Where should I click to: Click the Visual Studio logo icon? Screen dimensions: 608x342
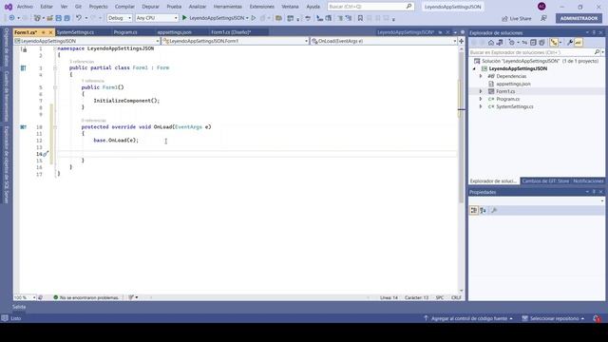(x=9, y=7)
